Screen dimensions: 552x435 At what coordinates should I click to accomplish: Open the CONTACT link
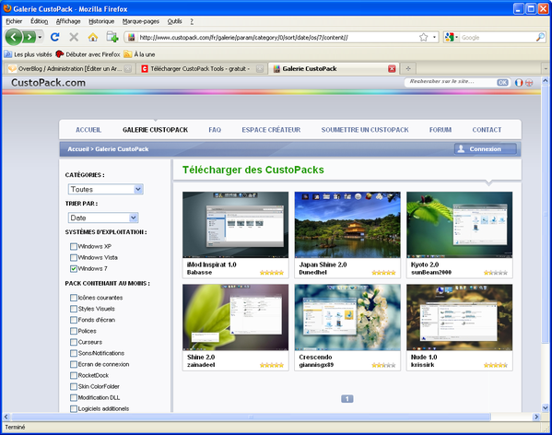(487, 130)
